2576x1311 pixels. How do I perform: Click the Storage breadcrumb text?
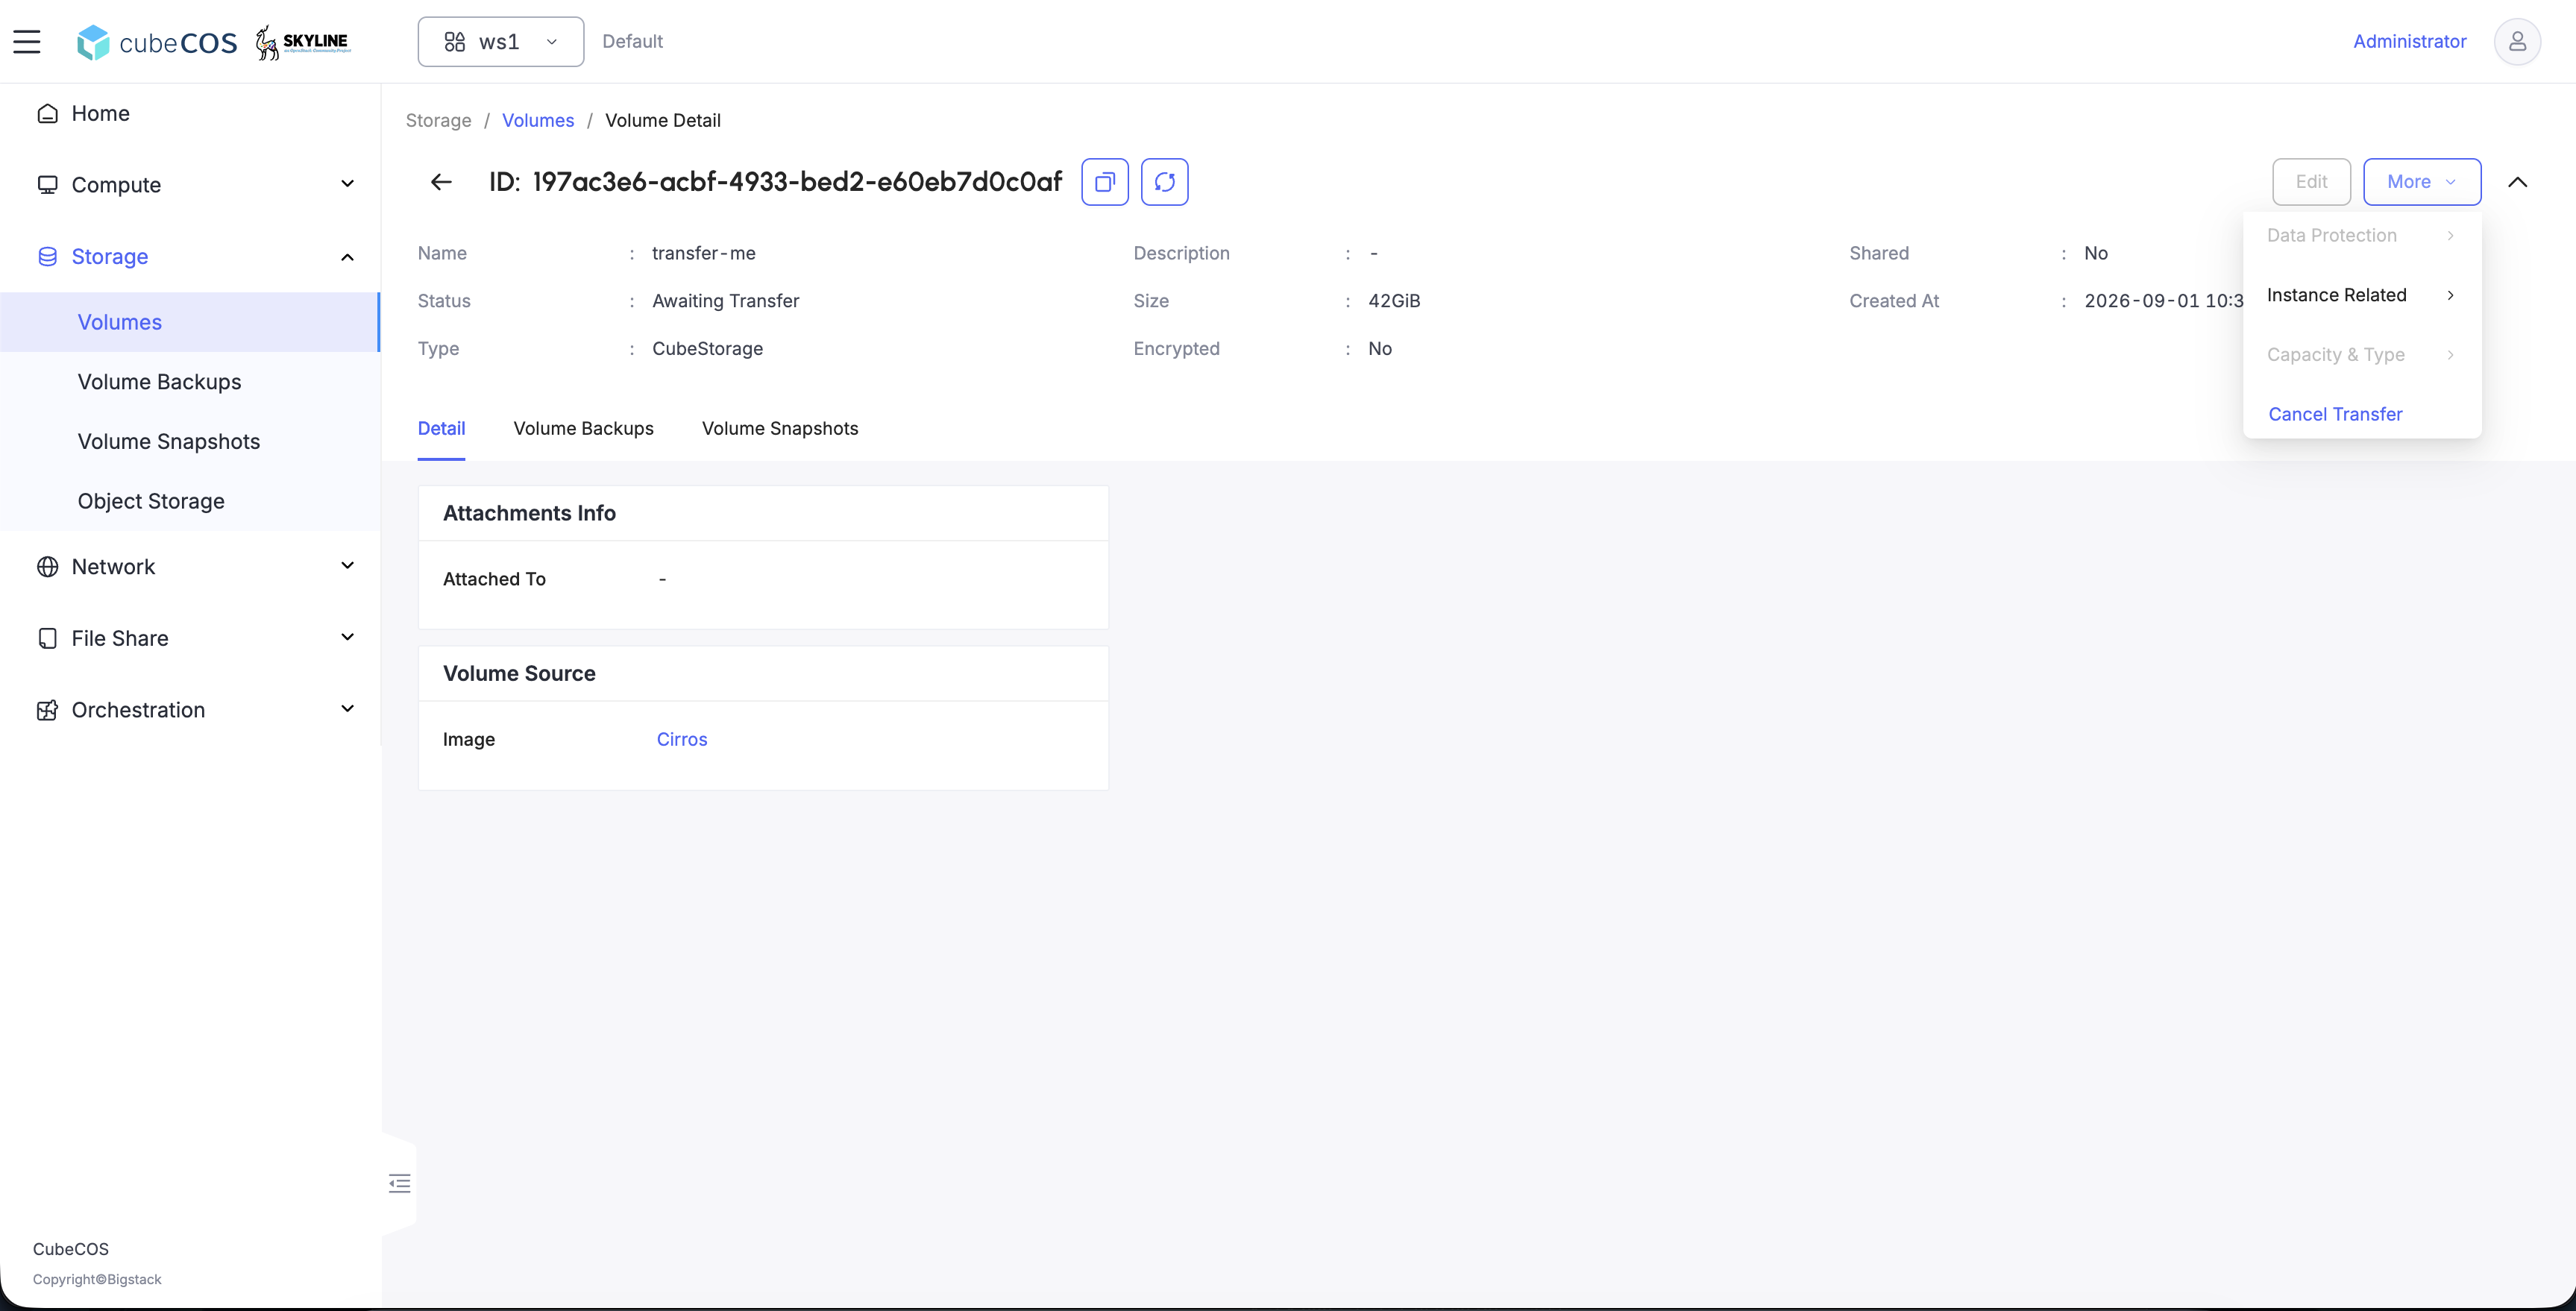(438, 120)
